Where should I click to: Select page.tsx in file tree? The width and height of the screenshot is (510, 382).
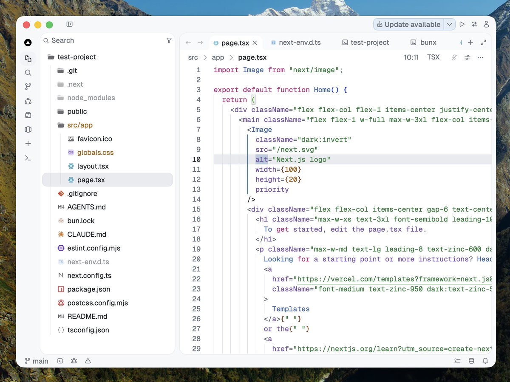coord(108,180)
